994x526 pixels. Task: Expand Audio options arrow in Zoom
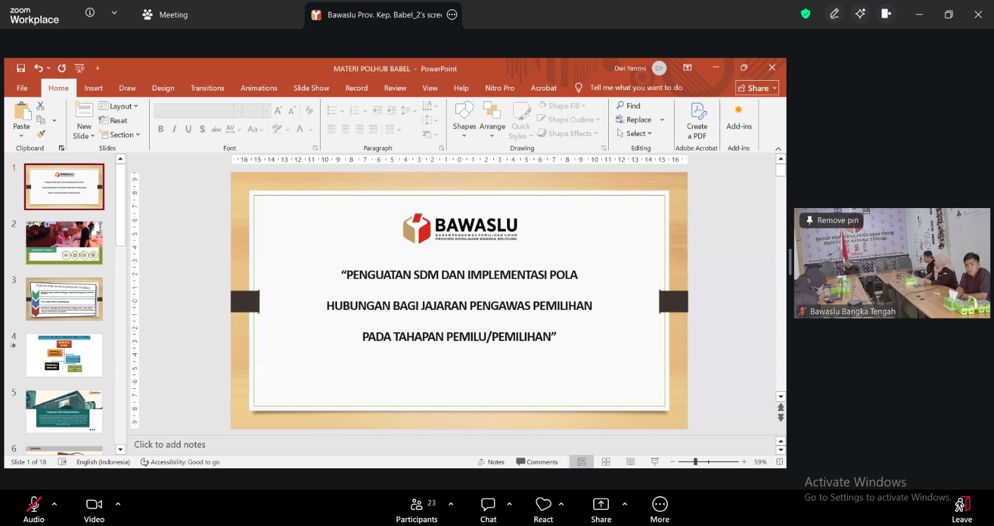55,504
